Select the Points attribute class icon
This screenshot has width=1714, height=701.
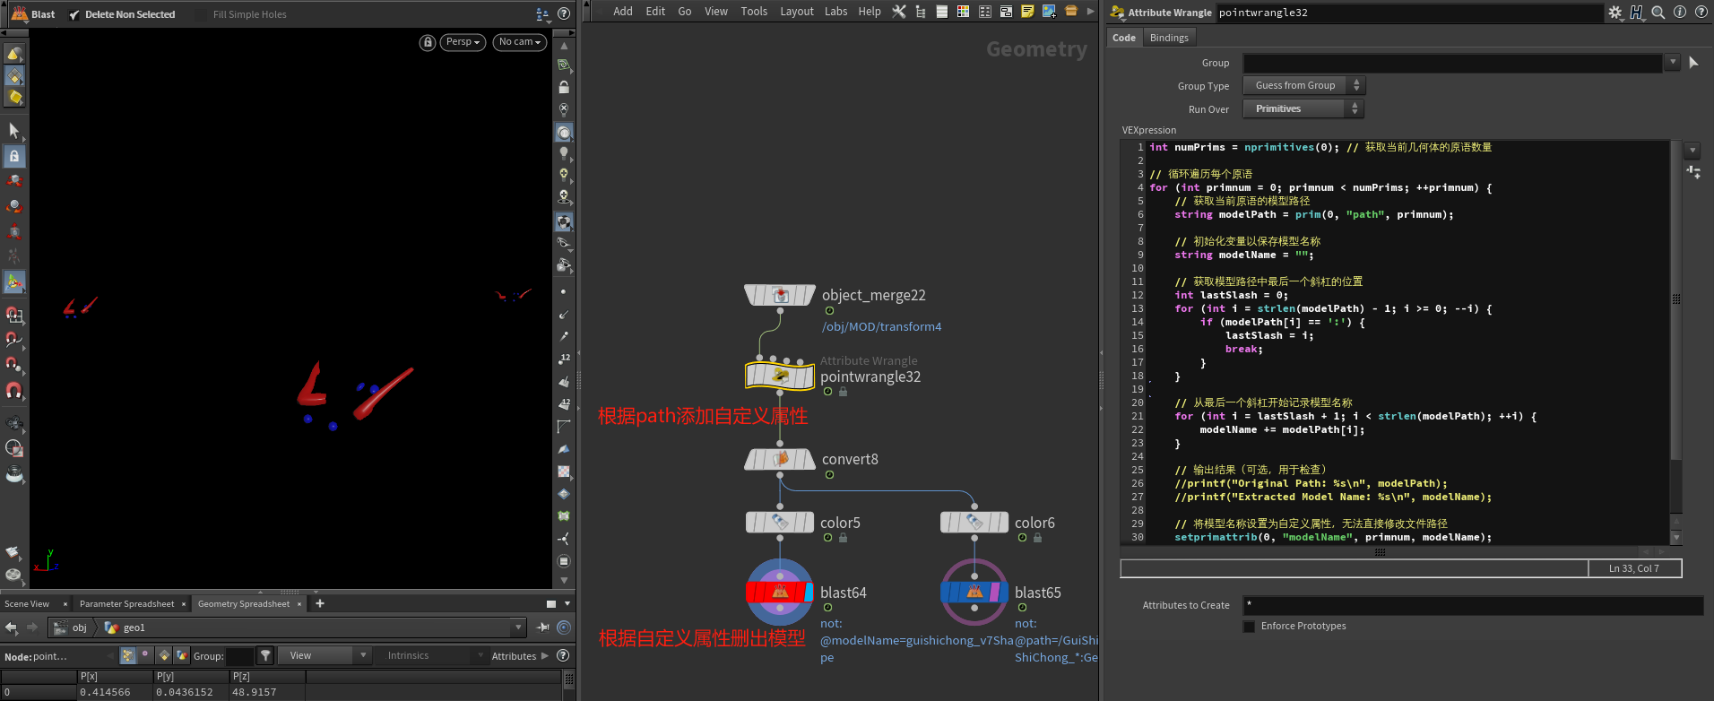[x=128, y=656]
